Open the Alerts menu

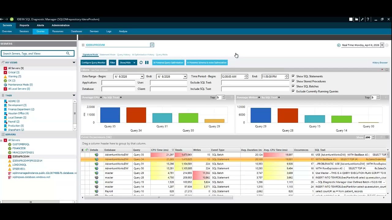click(40, 25)
